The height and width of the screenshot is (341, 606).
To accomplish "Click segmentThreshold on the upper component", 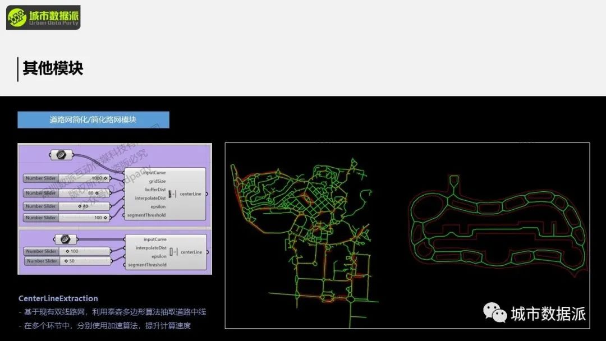I will click(146, 215).
